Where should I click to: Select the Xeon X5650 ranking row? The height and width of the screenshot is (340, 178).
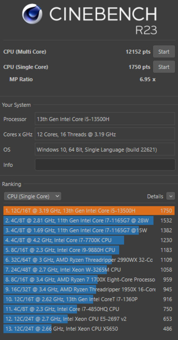click(x=89, y=329)
